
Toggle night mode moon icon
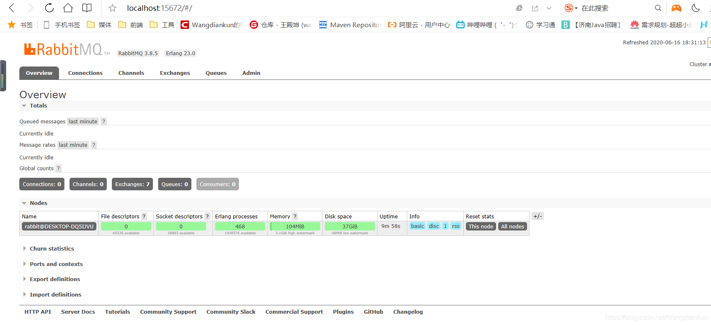pos(695,8)
